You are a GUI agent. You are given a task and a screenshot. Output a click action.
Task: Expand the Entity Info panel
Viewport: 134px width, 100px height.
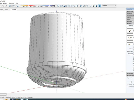pyautogui.click(x=130, y=12)
